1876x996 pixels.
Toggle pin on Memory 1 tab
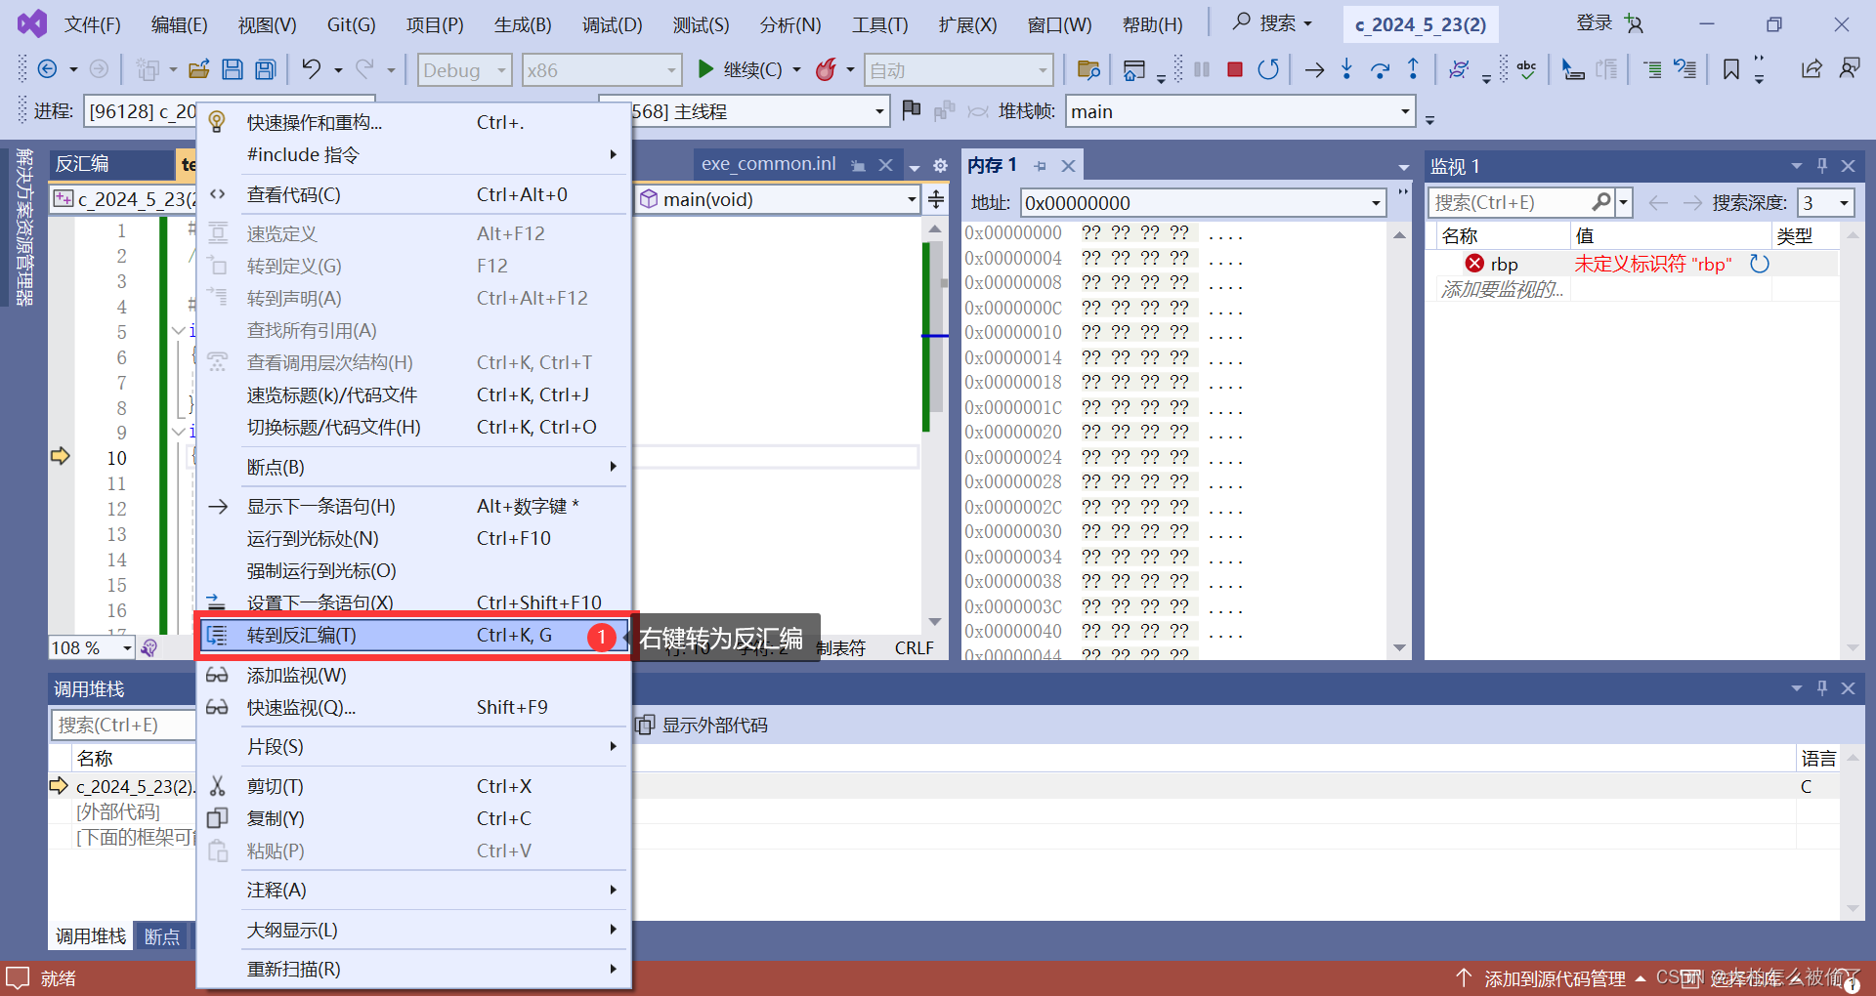(1040, 166)
